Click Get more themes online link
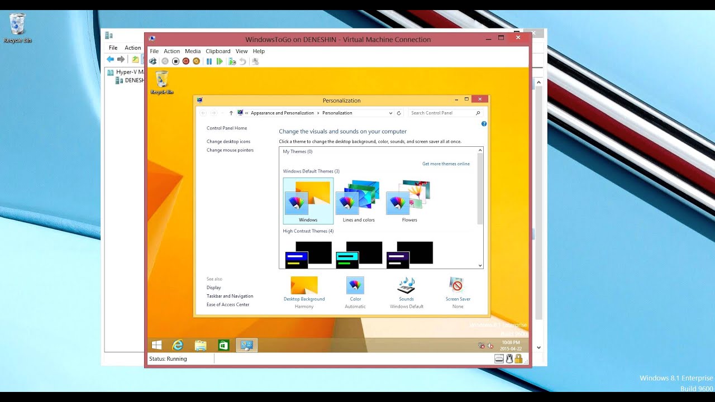 (x=446, y=164)
